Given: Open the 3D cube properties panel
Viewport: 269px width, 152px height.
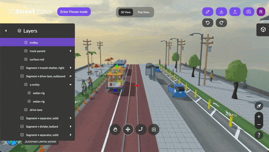Looking at the screenshot, I should pyautogui.click(x=263, y=30).
